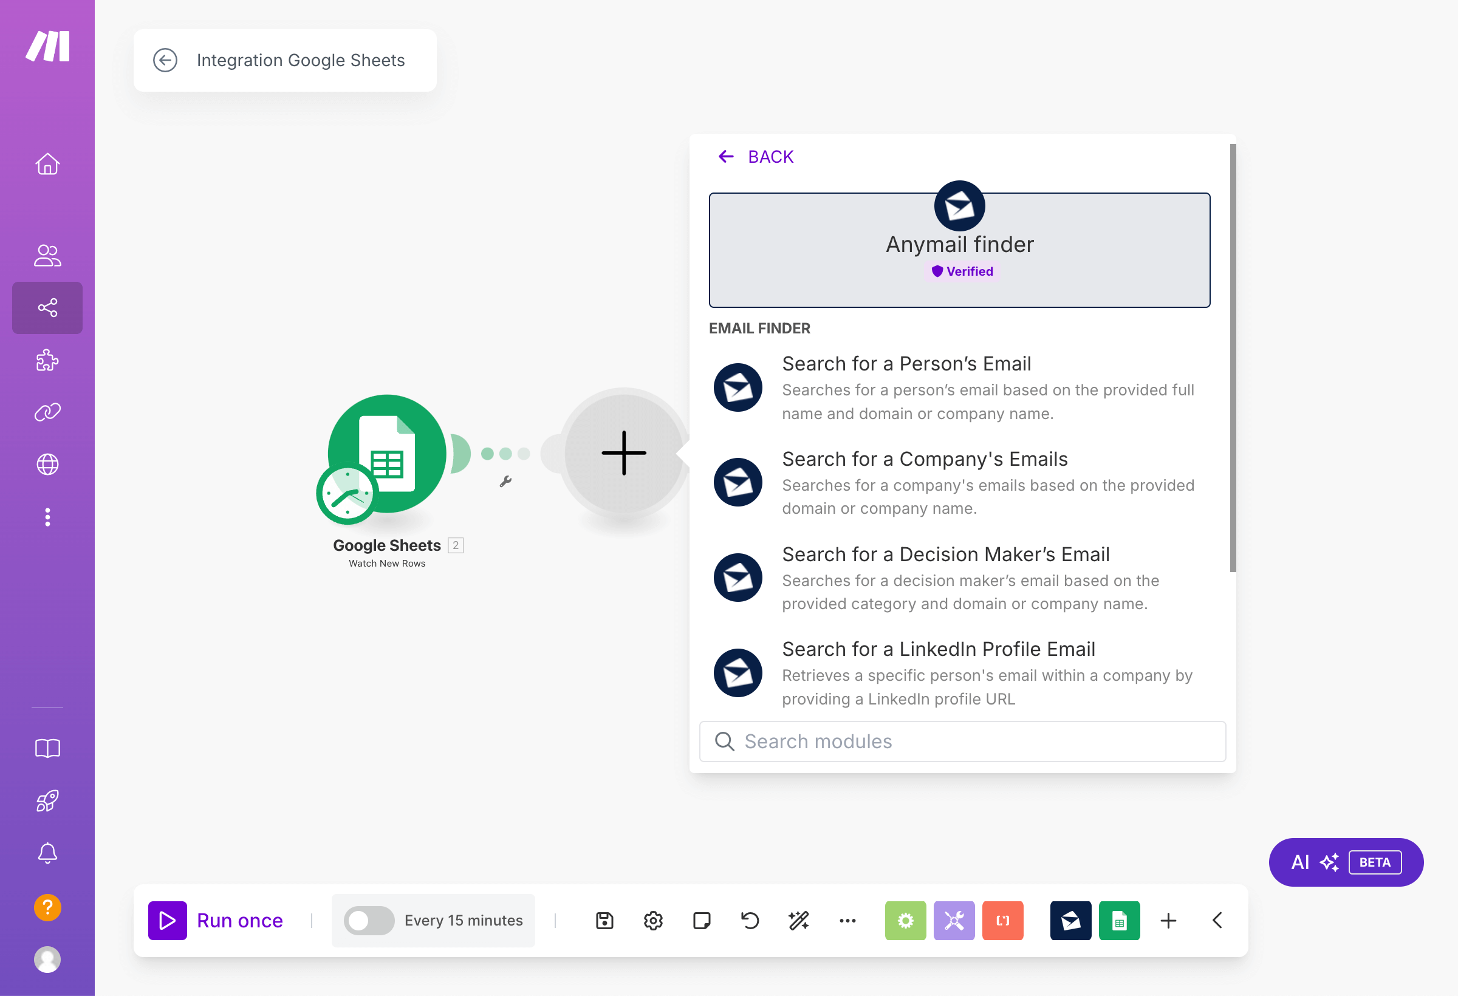Choose Search for a LinkedIn Profile Email module

pyautogui.click(x=959, y=673)
